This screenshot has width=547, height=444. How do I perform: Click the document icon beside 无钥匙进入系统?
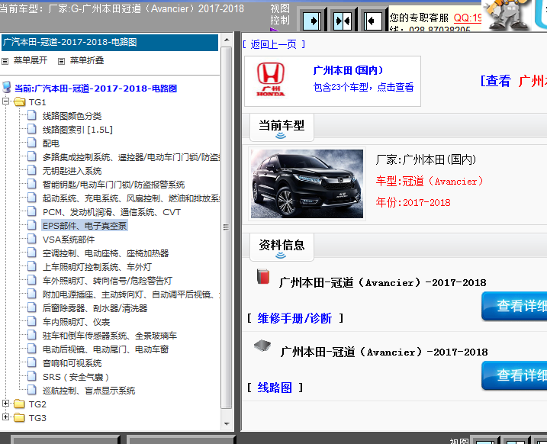(x=32, y=170)
